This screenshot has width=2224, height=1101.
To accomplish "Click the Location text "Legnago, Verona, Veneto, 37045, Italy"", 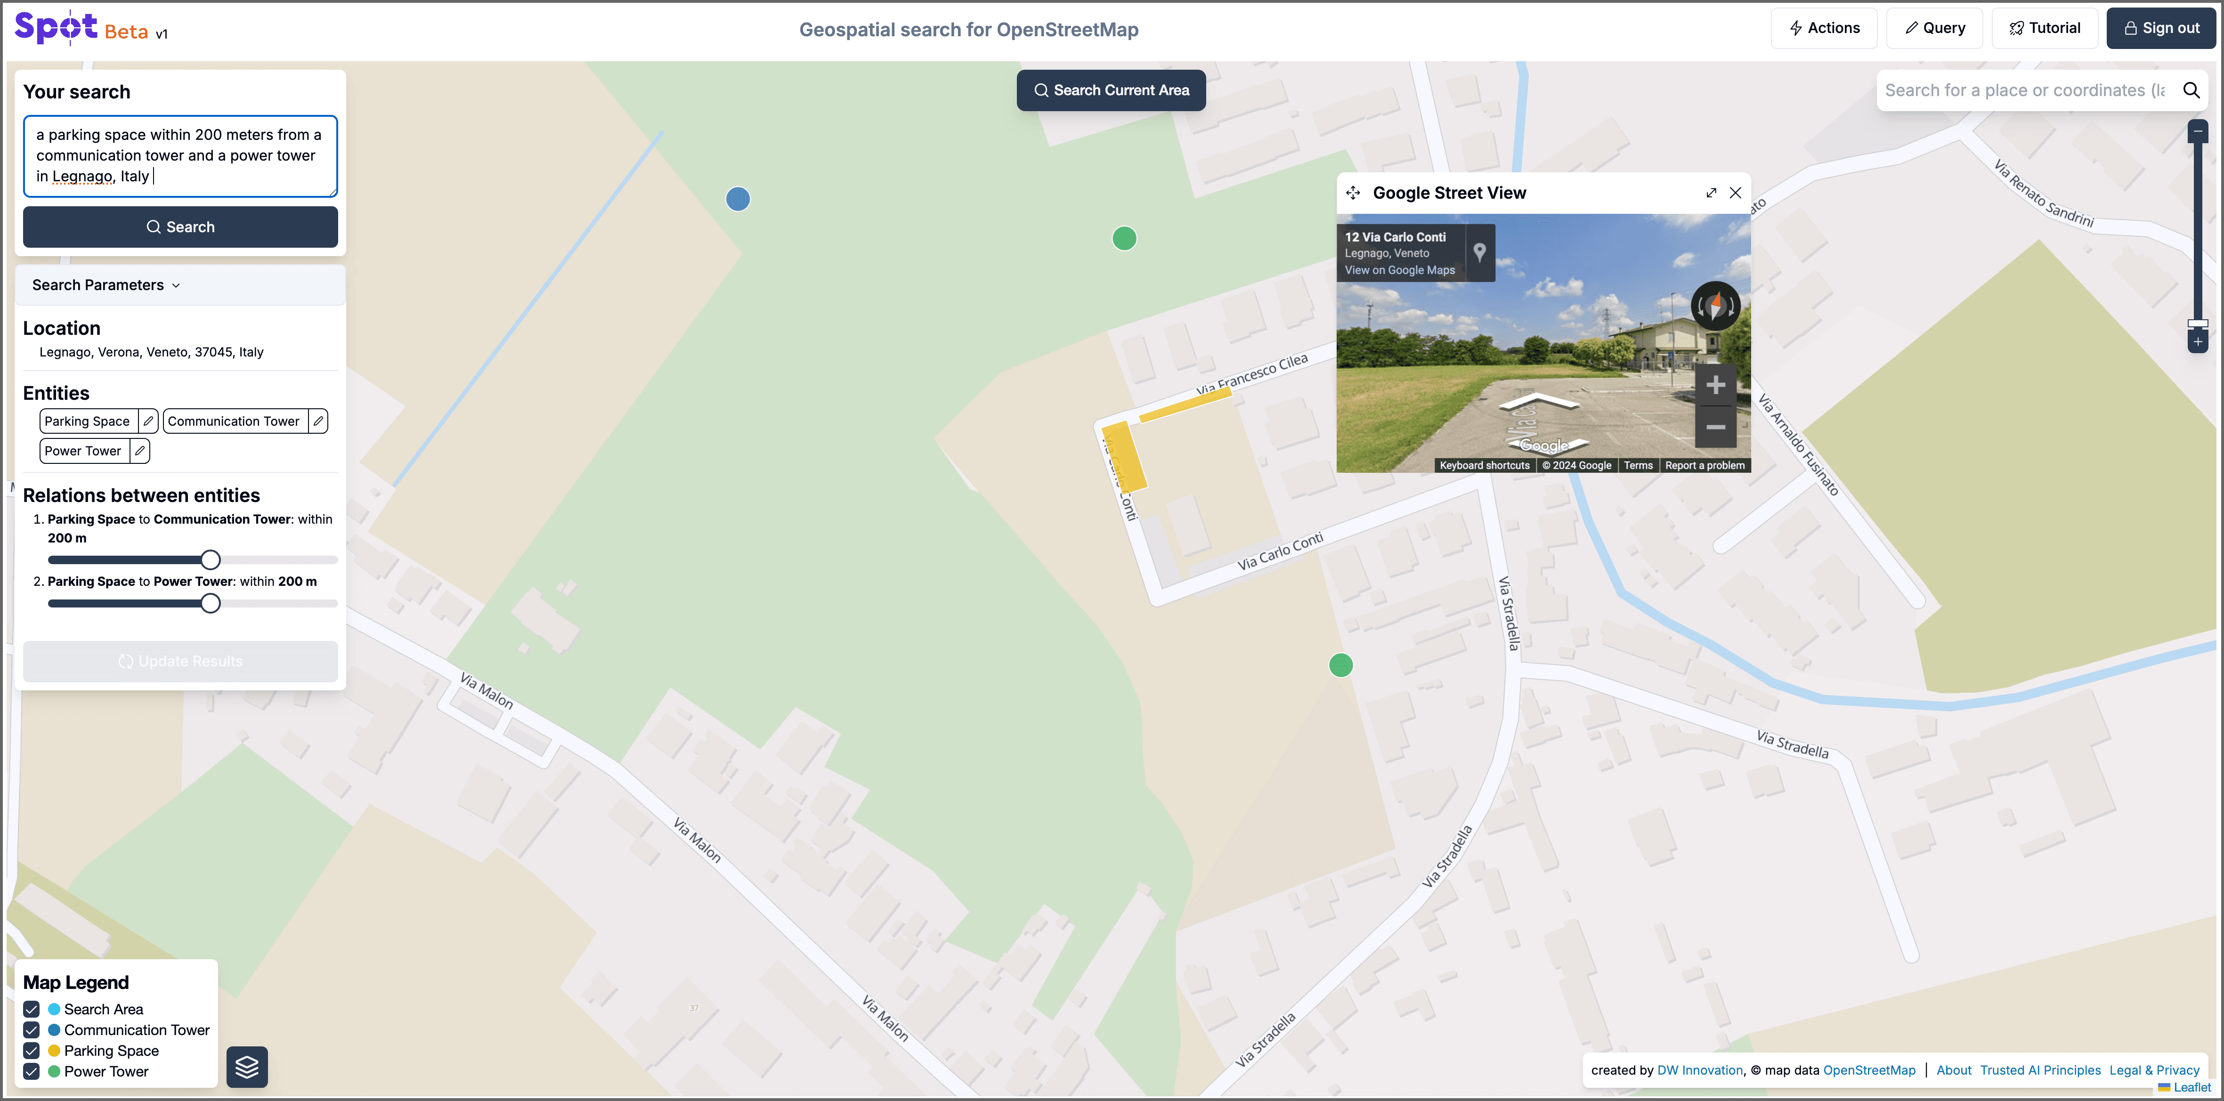I will [x=151, y=351].
